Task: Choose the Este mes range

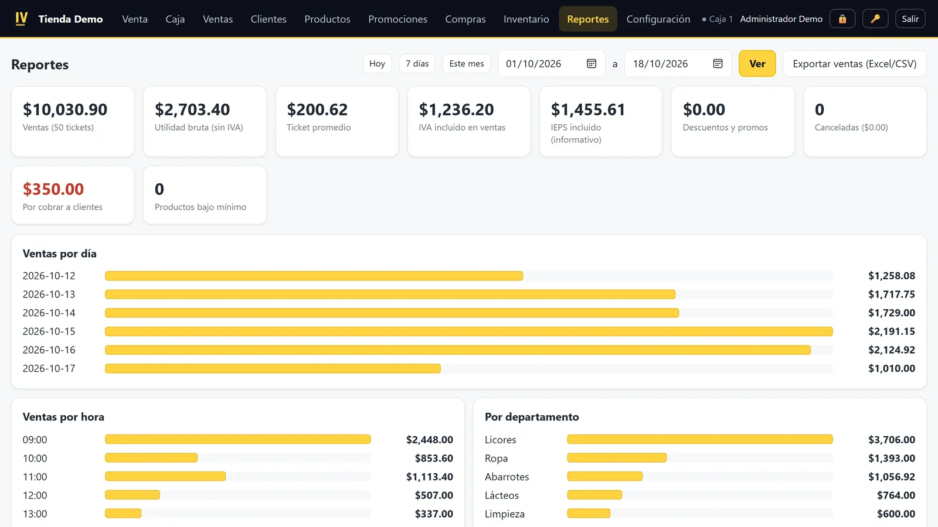Action: click(467, 64)
